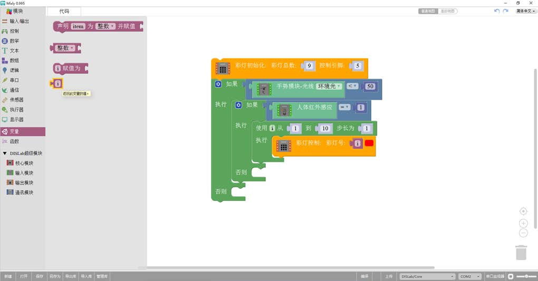Select the 传感器 category in sidebar
Image resolution: width=538 pixels, height=281 pixels.
[16, 100]
